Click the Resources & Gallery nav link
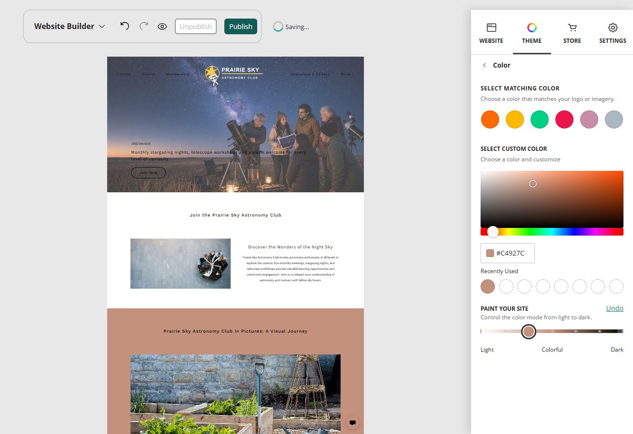The image size is (633, 434). [310, 74]
